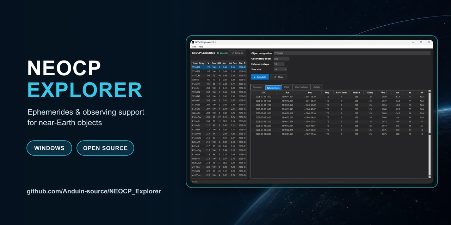The image size is (451, 225).
Task: Select candidate ST26G69 row
Action: [219, 71]
